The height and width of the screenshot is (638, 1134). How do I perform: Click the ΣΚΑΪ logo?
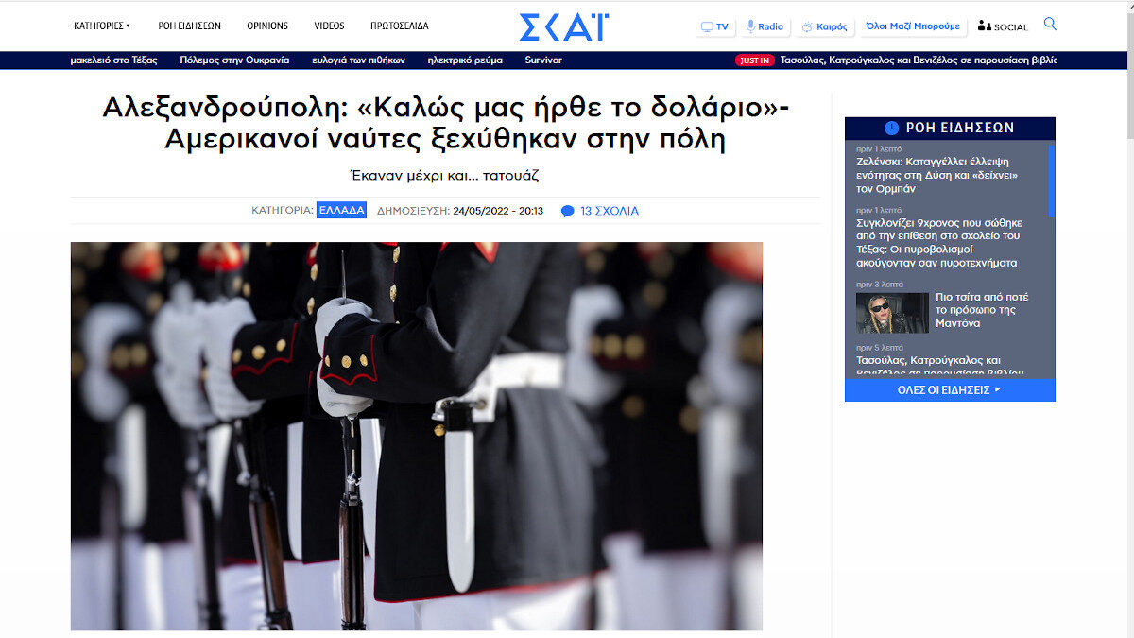point(564,26)
